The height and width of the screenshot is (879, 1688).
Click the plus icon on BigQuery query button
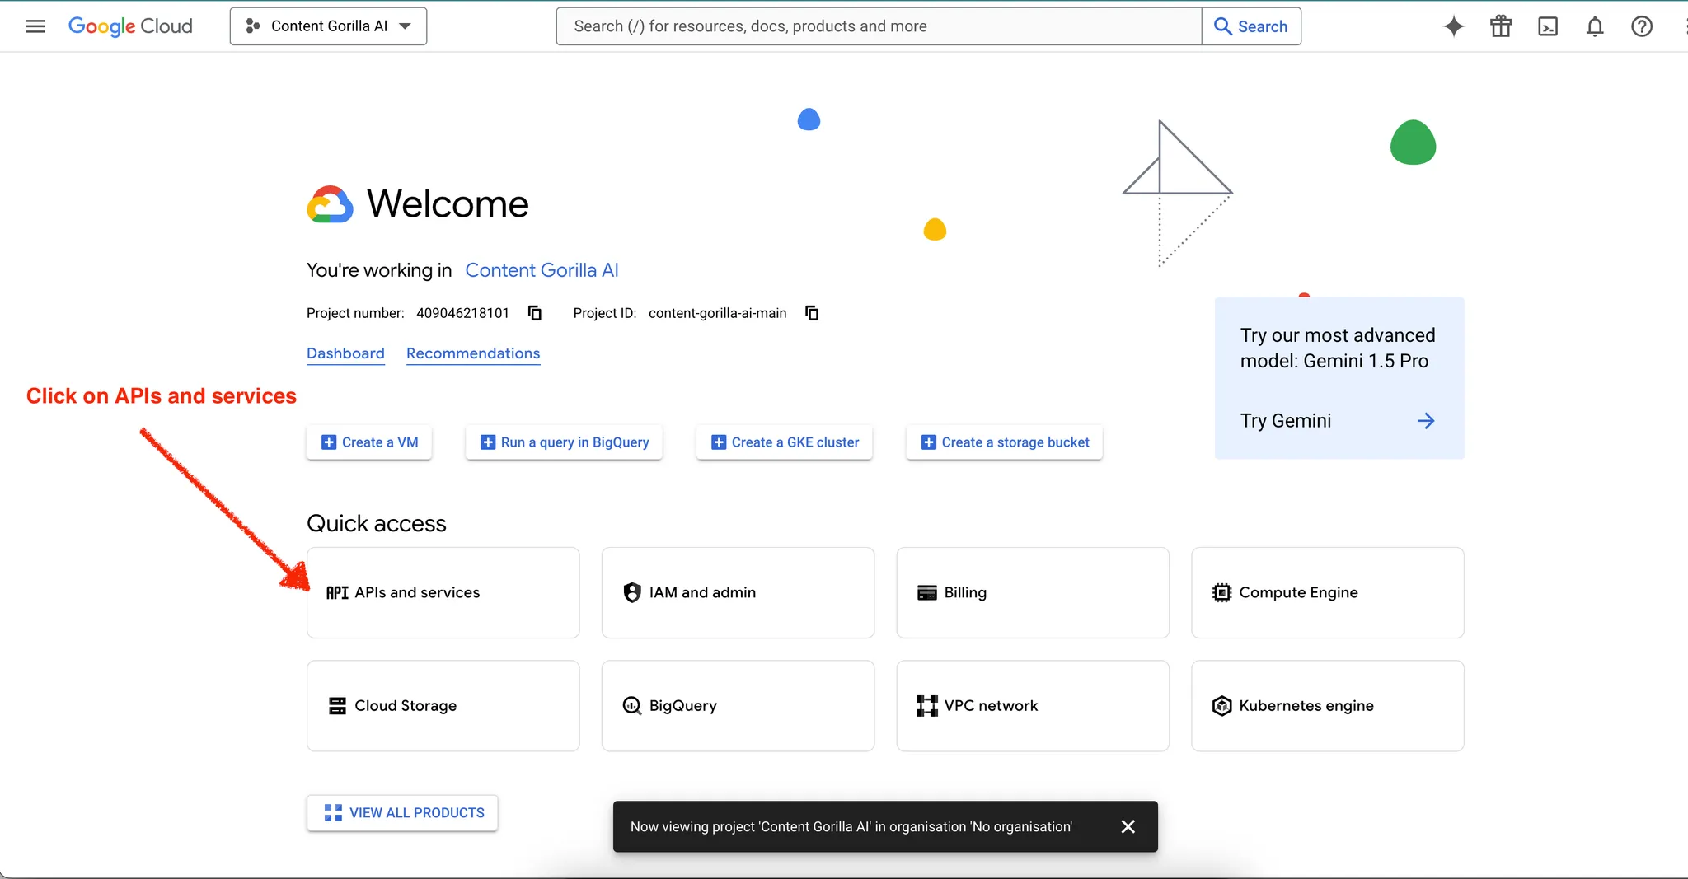(x=488, y=442)
